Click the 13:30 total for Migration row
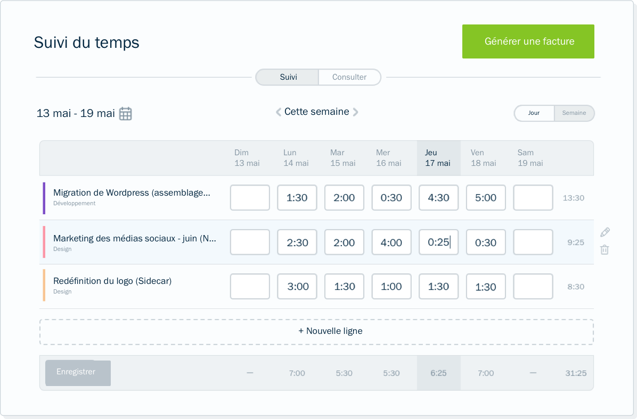 pyautogui.click(x=573, y=198)
